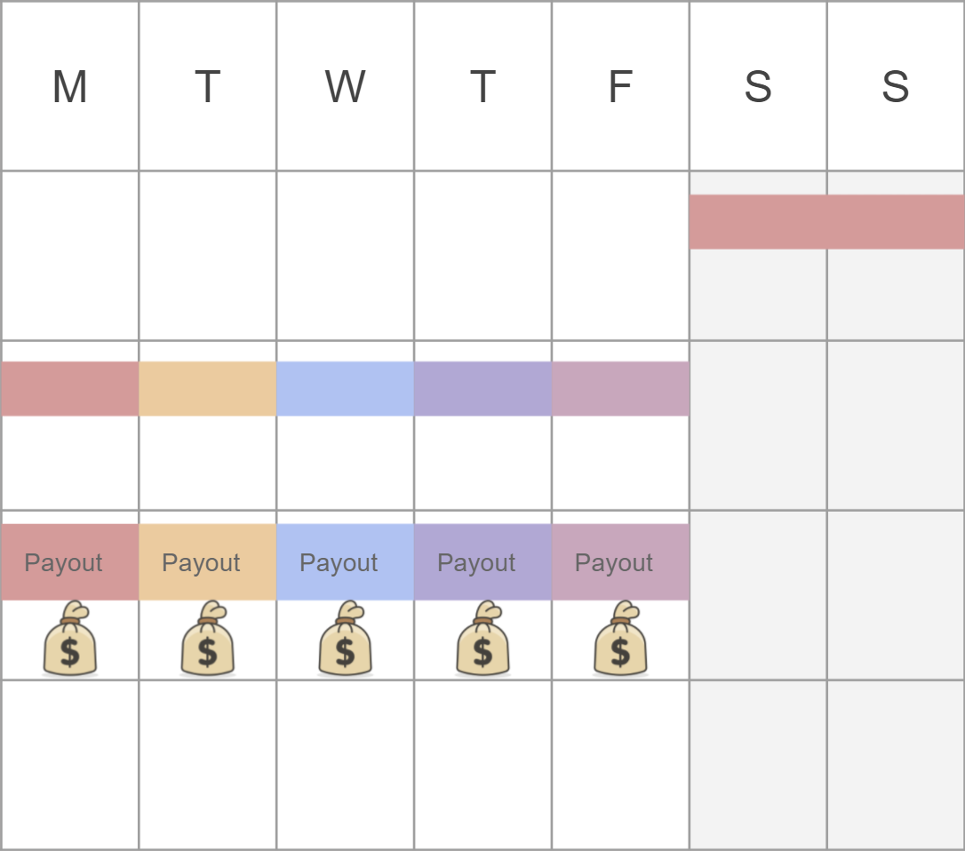The image size is (965, 851).
Task: Click the M column header
Action: pyautogui.click(x=69, y=86)
